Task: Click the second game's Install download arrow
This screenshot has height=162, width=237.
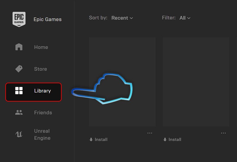Action: [165, 139]
